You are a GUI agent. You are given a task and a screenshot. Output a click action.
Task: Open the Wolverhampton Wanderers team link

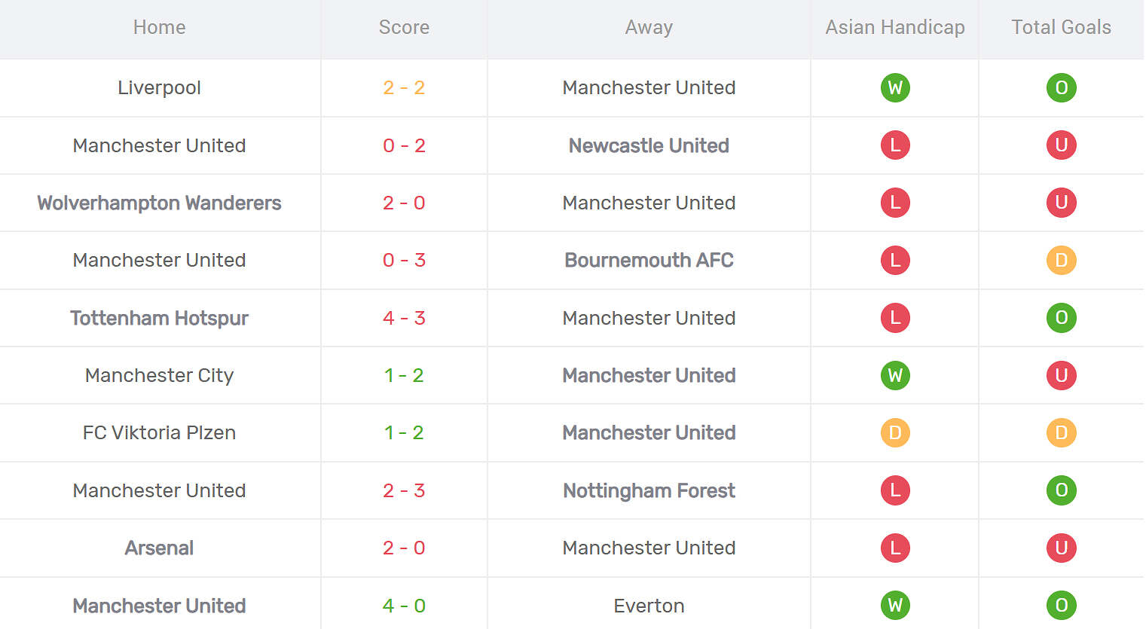159,203
